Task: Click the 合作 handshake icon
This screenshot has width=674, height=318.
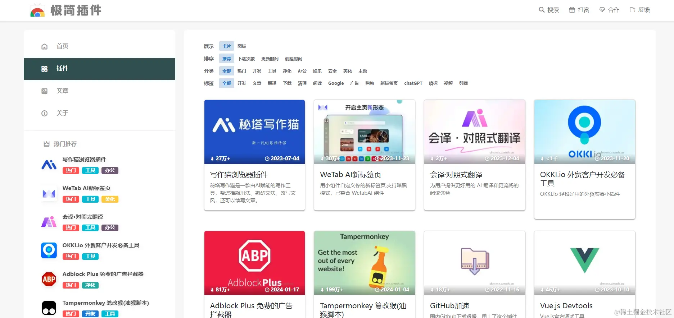Action: [602, 10]
